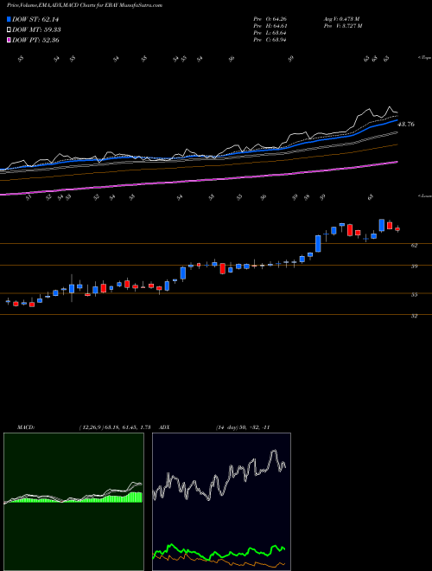Click the 'Avg V: 6.473 M' volume text
Screen dimensions: 432x571
click(344, 19)
